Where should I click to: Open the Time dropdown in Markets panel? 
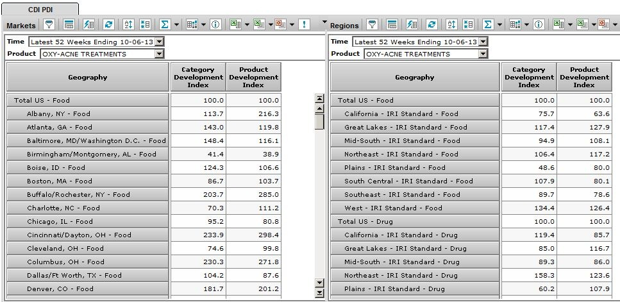tap(159, 41)
